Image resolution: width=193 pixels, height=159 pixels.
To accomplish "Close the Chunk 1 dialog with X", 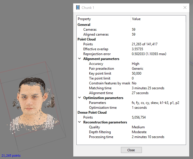I will [185, 7].
